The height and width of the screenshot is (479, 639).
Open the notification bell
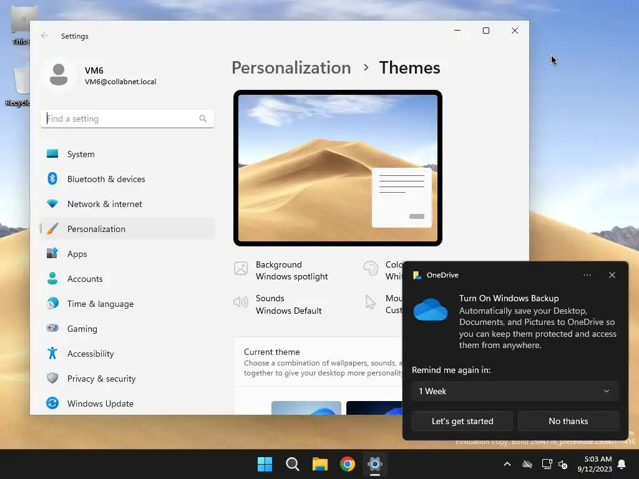(x=622, y=464)
